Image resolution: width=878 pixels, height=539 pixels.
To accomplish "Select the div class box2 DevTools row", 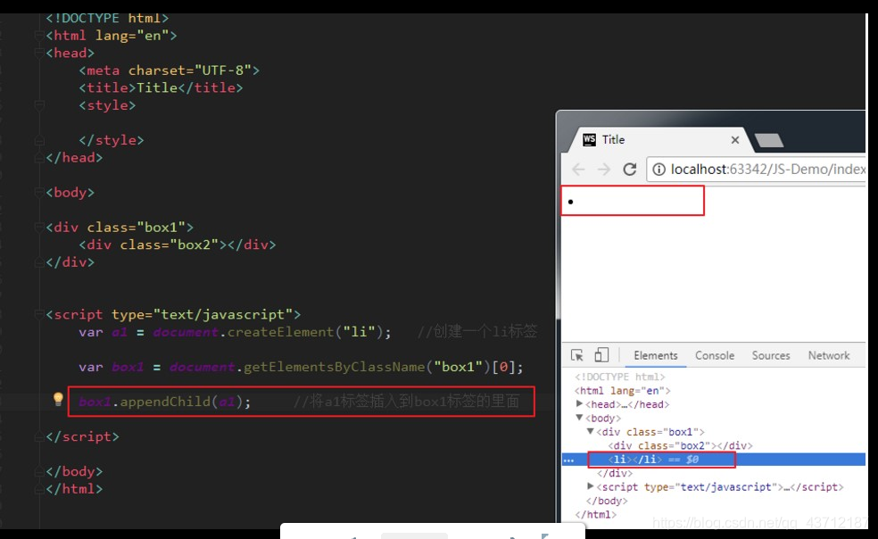I will pyautogui.click(x=680, y=446).
